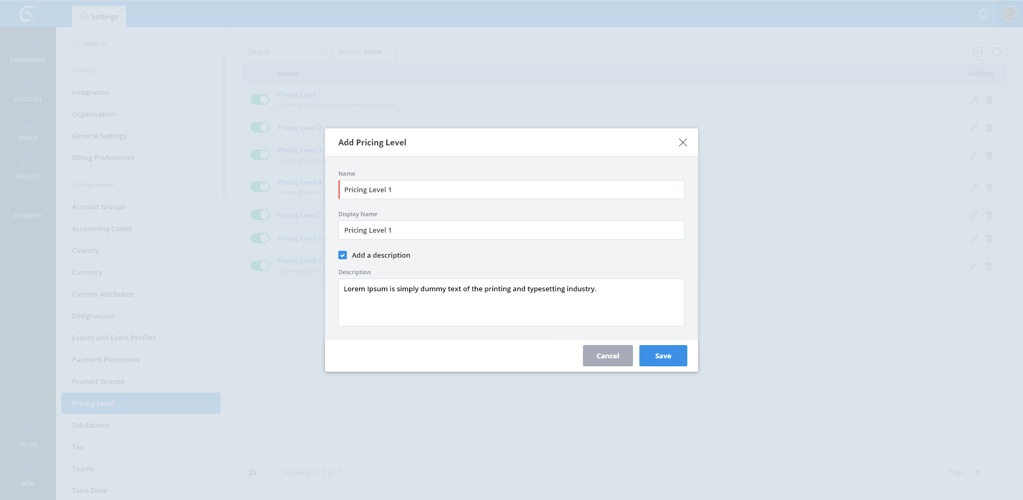The width and height of the screenshot is (1023, 500).
Task: Refresh the pricing level list
Action: point(997,52)
